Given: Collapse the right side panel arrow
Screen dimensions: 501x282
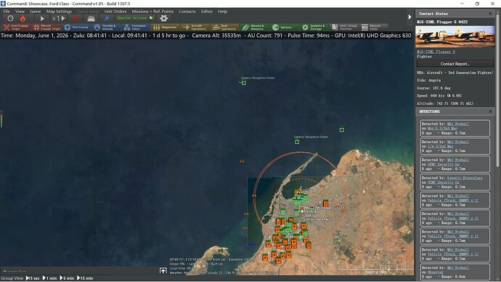Looking at the screenshot, I should click(x=410, y=17).
